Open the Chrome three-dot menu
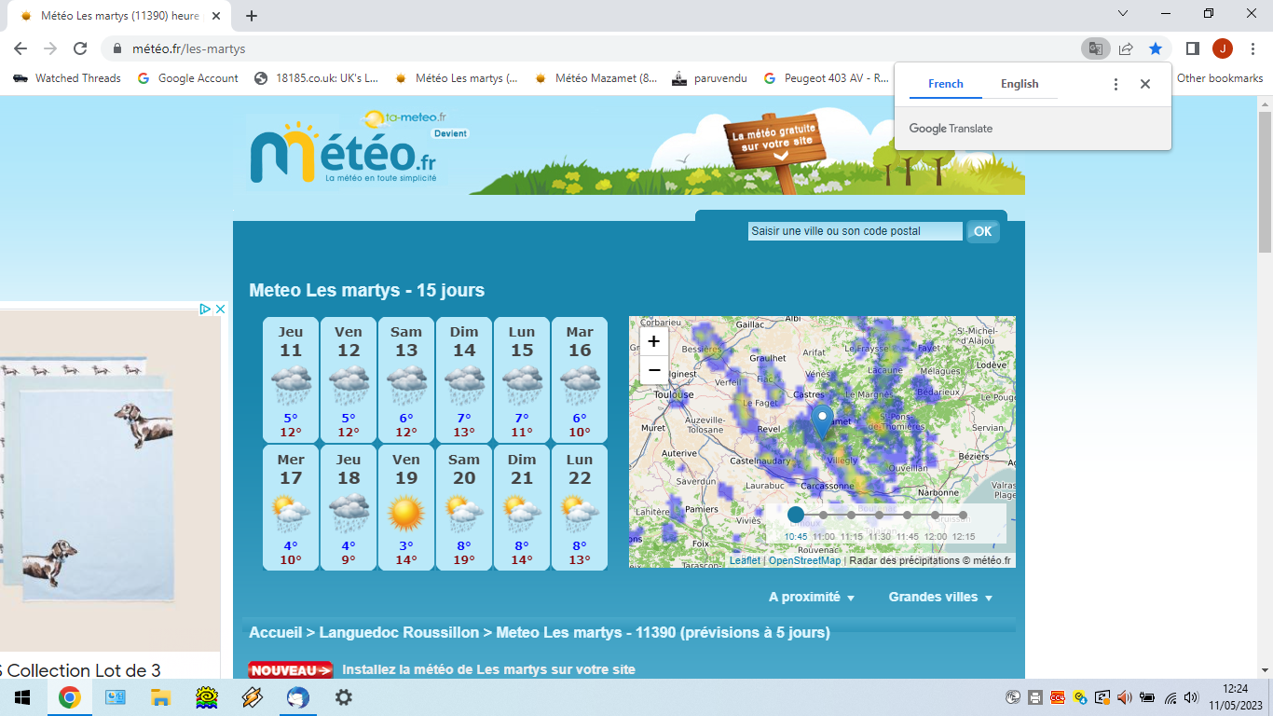This screenshot has width=1273, height=716. click(x=1252, y=48)
